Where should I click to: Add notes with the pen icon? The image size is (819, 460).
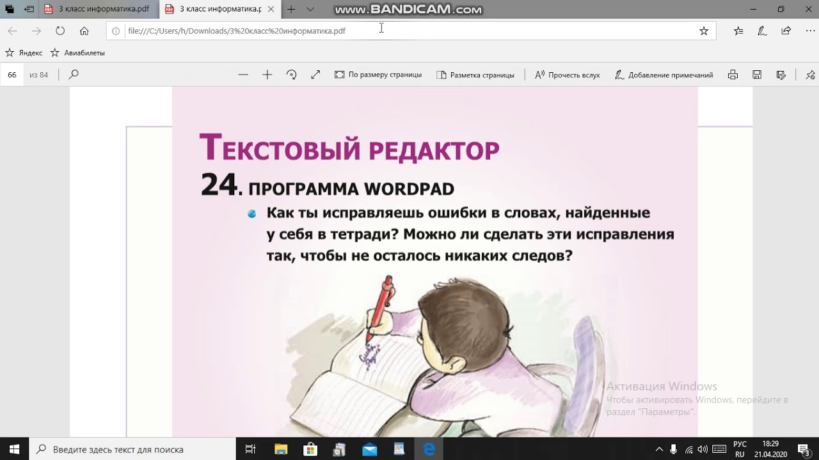pyautogui.click(x=762, y=31)
